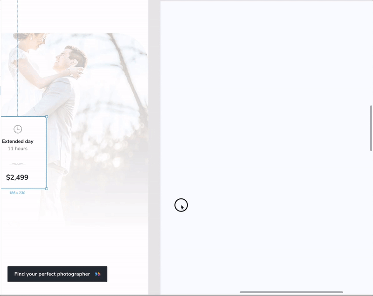Click the gray divider between the two panels
Image resolution: width=373 pixels, height=296 pixels.
point(154,140)
